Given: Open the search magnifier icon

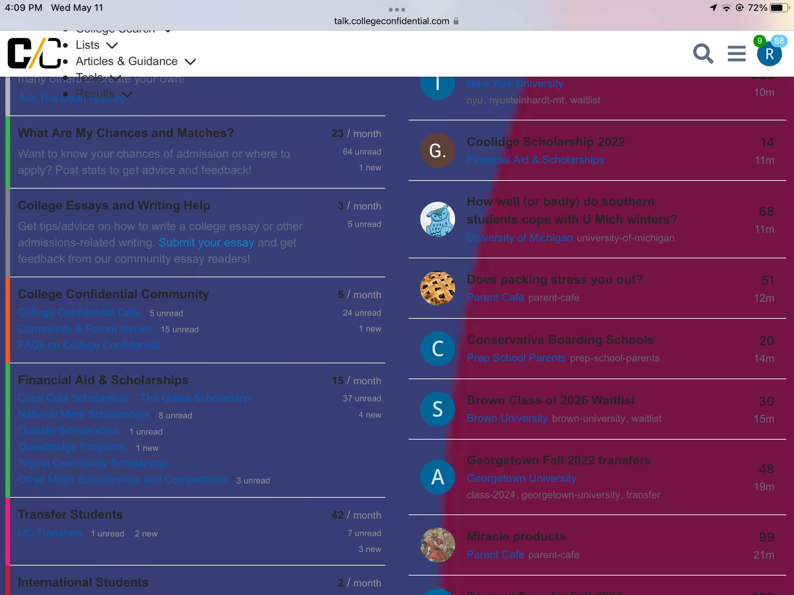Looking at the screenshot, I should coord(703,54).
